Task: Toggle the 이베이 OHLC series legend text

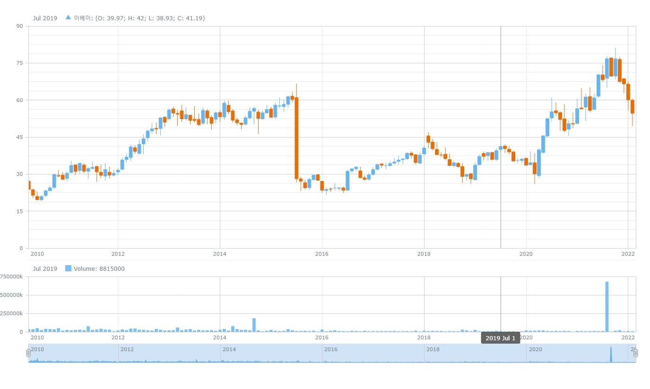Action: tap(139, 18)
